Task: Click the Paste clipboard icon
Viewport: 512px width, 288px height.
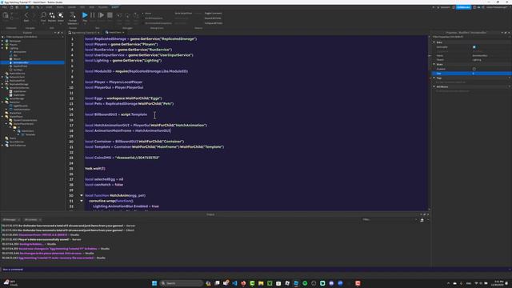Action: (x=6, y=15)
